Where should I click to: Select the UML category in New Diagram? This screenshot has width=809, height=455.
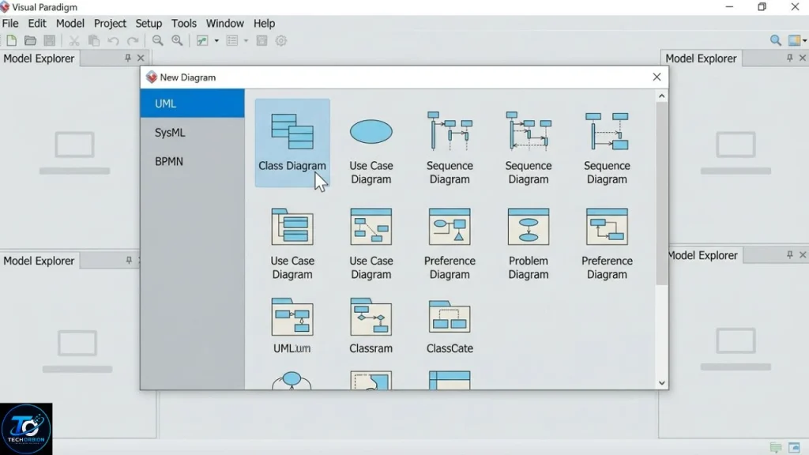(193, 103)
